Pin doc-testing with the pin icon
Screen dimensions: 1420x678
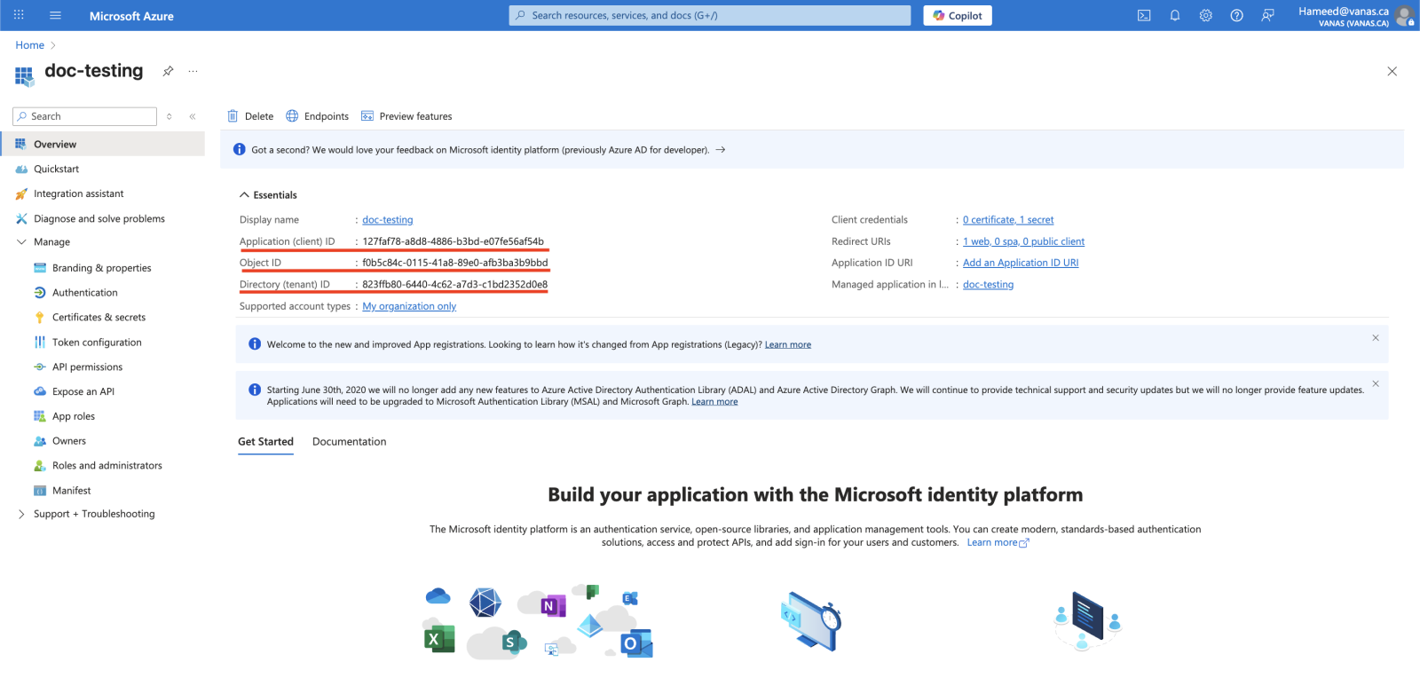click(x=168, y=71)
